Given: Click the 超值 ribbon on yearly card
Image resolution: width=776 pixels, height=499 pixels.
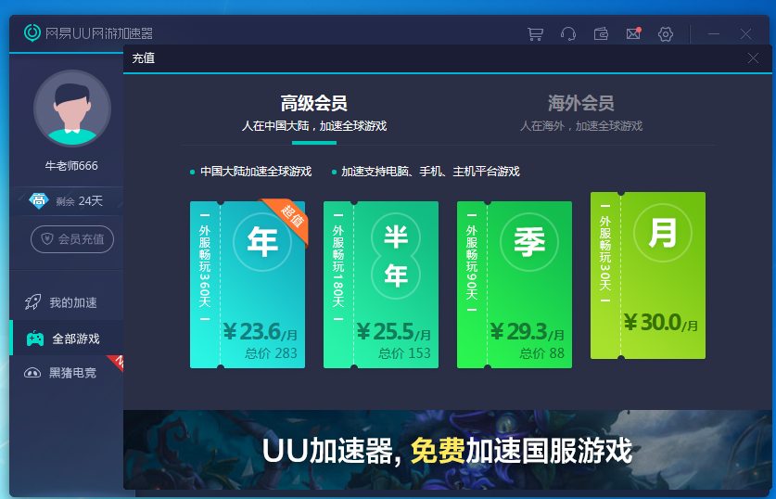Looking at the screenshot, I should point(290,218).
